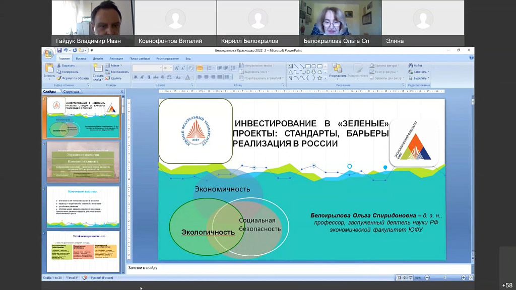
Task: Select the star shape in shapes gallery
Action: [319, 78]
